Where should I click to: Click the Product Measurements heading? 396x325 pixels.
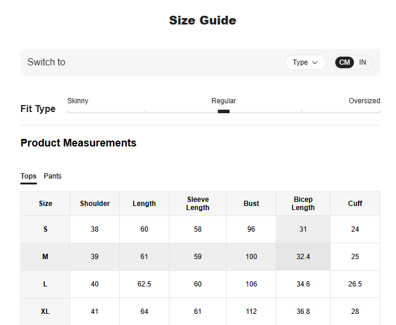coord(78,143)
